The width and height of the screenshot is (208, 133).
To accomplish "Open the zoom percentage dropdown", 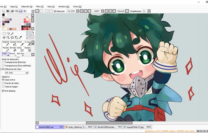I will 78,11.
